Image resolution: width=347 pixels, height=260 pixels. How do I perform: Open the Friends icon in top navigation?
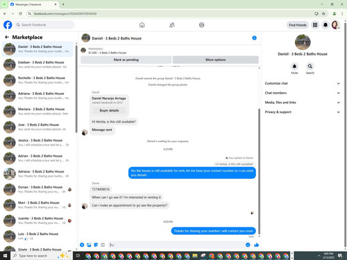[172, 25]
